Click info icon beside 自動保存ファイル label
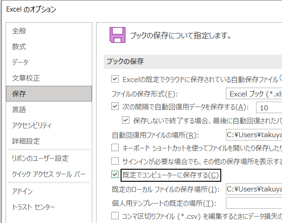Screen dimensions: 282x223 pyautogui.click(x=281, y=77)
